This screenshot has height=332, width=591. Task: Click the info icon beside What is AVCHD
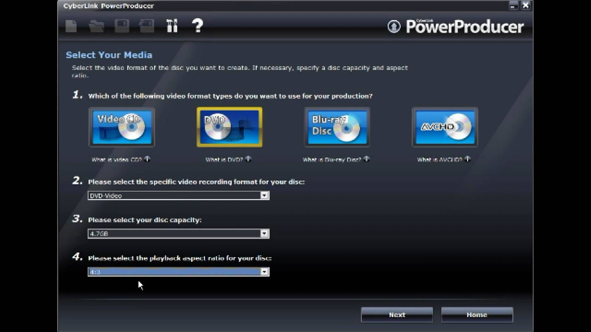pyautogui.click(x=467, y=159)
